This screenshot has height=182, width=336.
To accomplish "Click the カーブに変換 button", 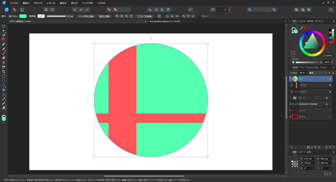I will pyautogui.click(x=144, y=16).
